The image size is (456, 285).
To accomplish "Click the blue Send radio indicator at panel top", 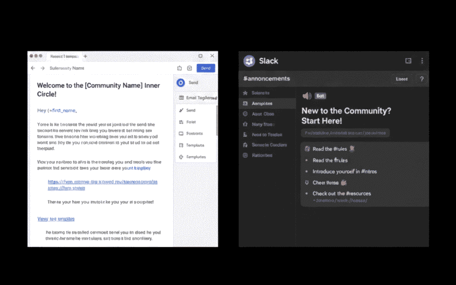I will (180, 83).
